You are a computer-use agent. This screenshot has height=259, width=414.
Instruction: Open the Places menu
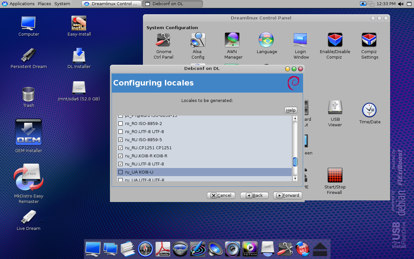click(44, 4)
